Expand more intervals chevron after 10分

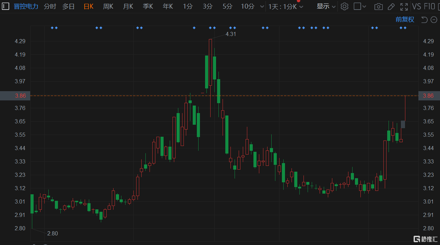pyautogui.click(x=262, y=7)
